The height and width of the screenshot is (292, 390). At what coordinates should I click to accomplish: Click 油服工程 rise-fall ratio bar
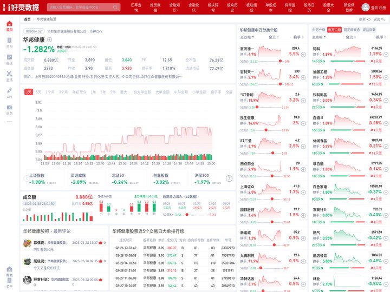[348, 84]
